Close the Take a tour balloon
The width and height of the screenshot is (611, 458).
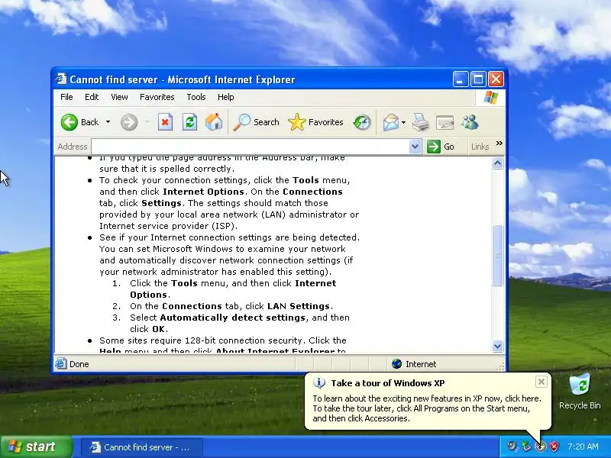(x=541, y=382)
